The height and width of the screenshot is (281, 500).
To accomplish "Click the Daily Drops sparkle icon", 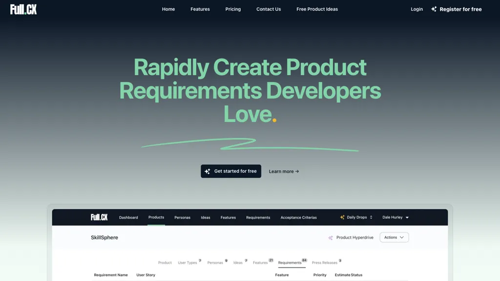I will 342,217.
